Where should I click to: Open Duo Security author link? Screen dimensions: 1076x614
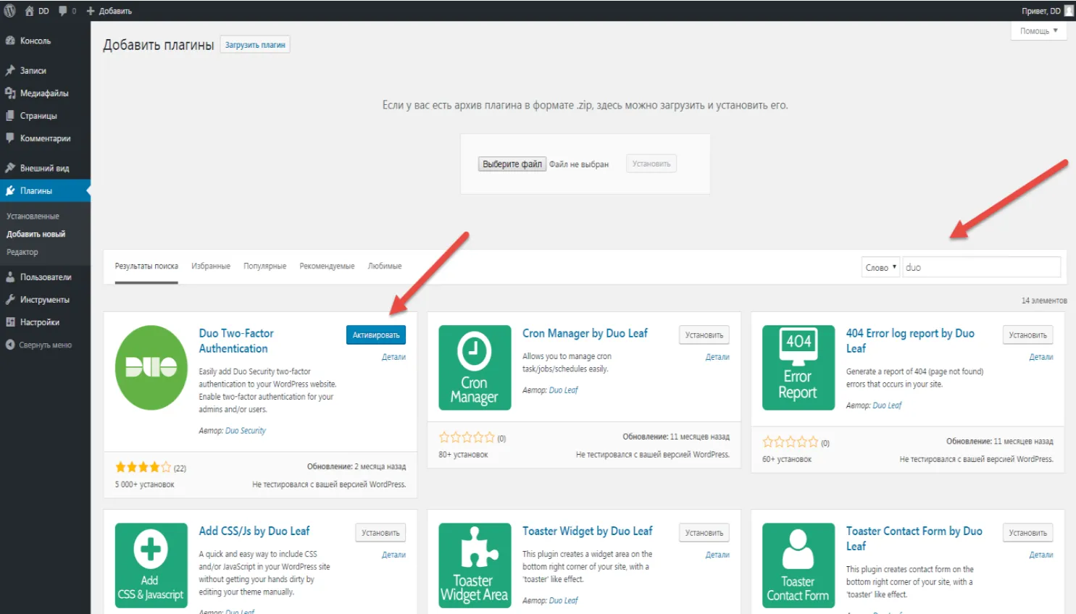tap(246, 431)
